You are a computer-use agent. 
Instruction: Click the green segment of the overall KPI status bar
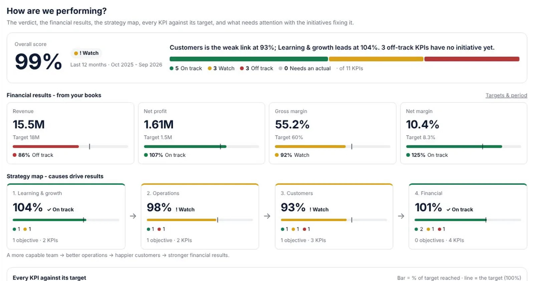coord(249,59)
